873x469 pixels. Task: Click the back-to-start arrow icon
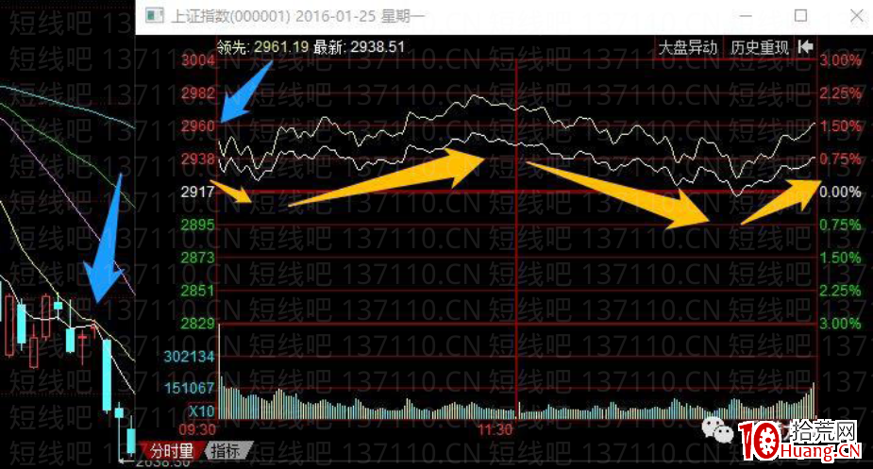pyautogui.click(x=806, y=47)
